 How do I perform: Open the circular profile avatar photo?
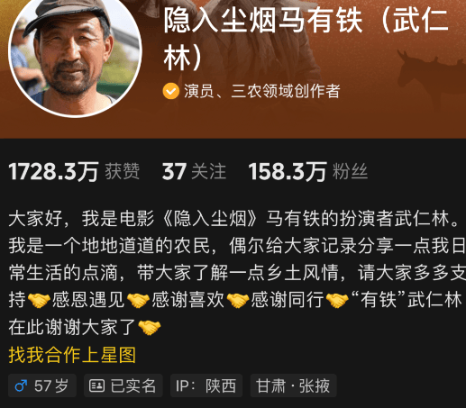click(75, 51)
